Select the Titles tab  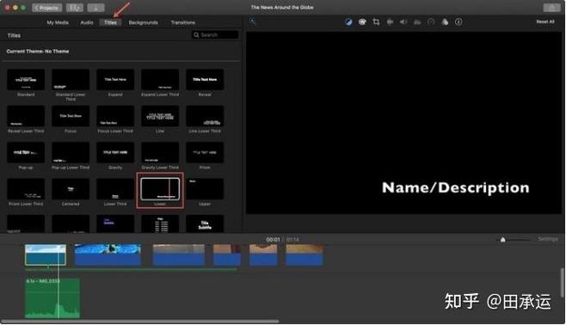pos(110,22)
